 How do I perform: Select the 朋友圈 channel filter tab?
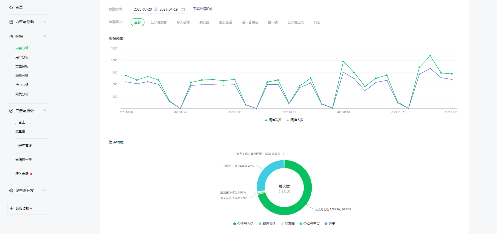pyautogui.click(x=204, y=22)
